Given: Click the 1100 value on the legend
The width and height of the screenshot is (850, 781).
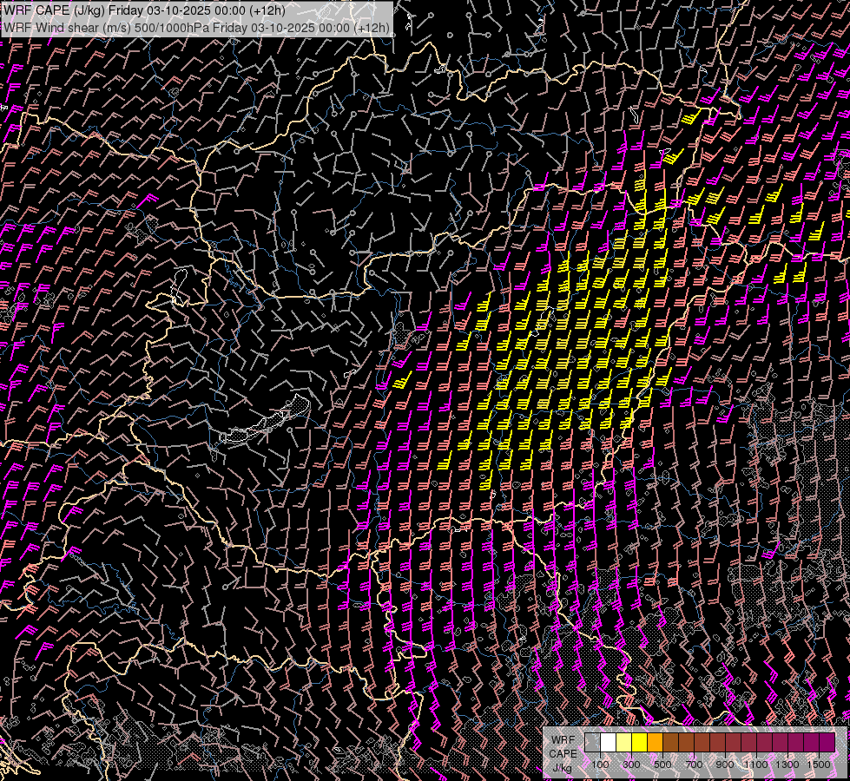Looking at the screenshot, I should 756,765.
